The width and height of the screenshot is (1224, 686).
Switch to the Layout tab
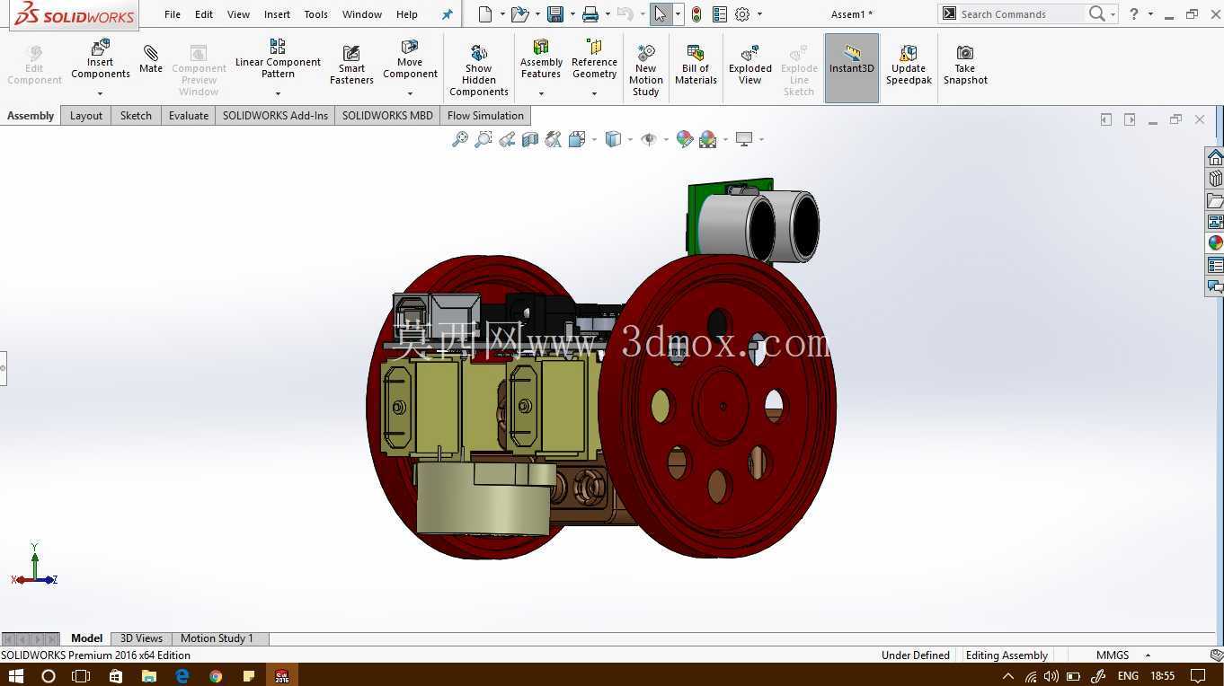click(x=86, y=116)
